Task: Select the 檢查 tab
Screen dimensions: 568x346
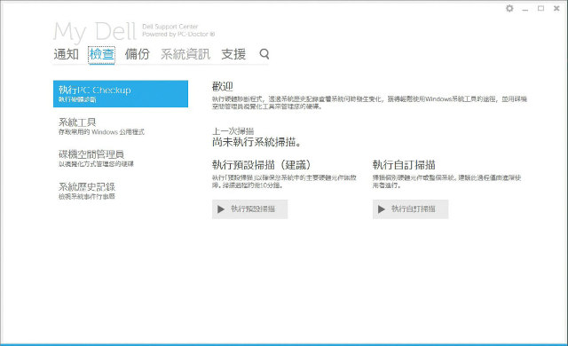Action: 102,55
